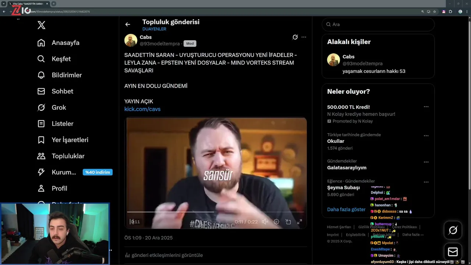
Task: Click Daha fazla göster link
Action: click(346, 209)
